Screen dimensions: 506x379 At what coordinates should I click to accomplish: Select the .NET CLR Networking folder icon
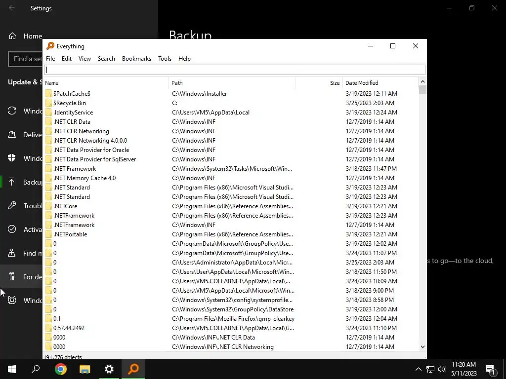click(x=48, y=131)
